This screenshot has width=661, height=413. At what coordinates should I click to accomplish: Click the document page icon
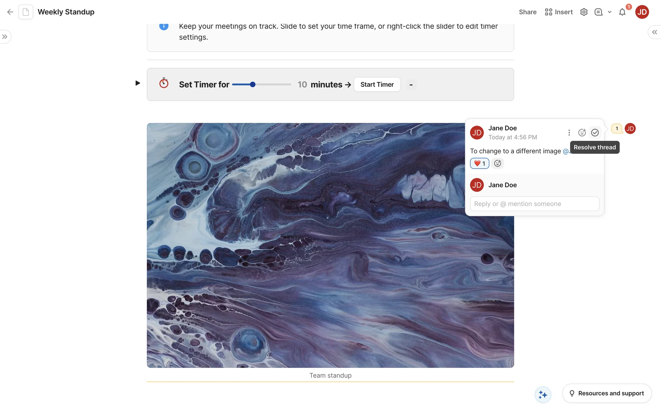pos(26,12)
